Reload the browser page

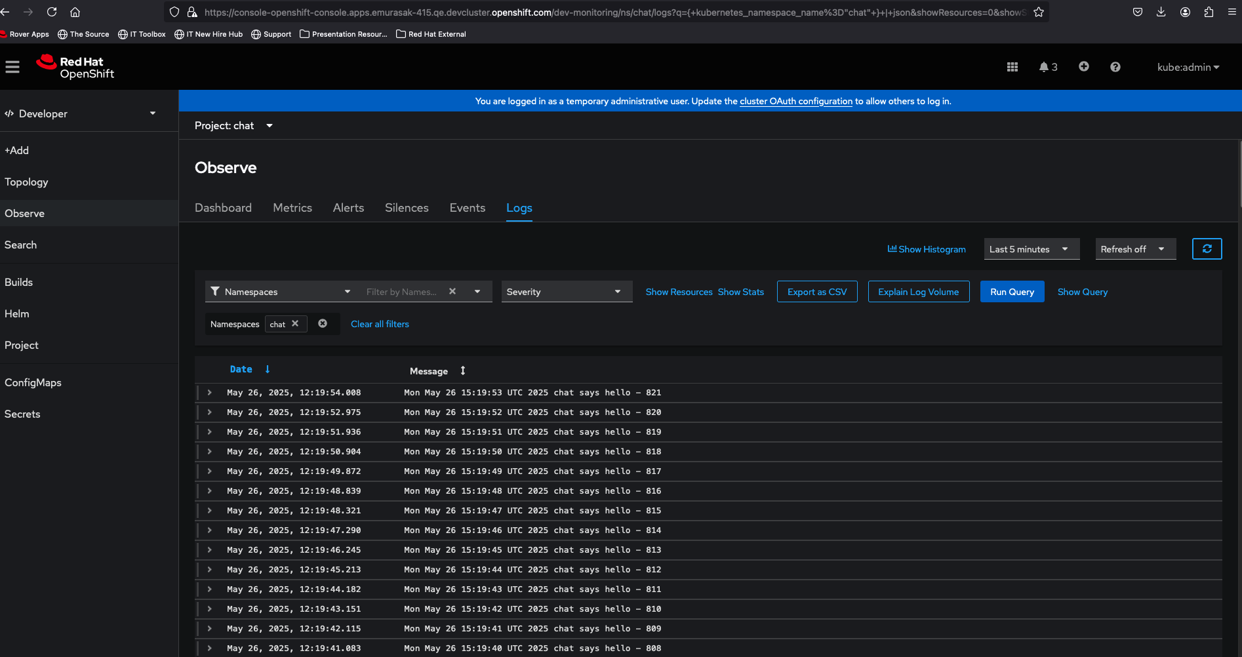pyautogui.click(x=52, y=12)
